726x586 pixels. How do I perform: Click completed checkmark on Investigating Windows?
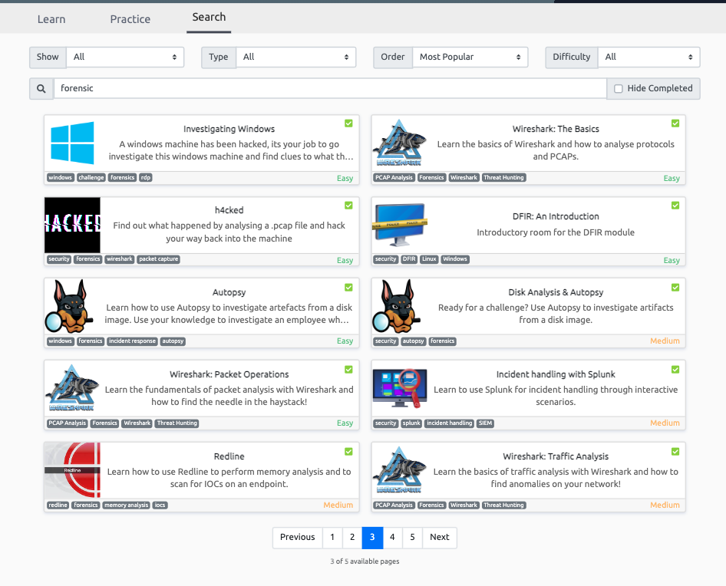(x=348, y=123)
